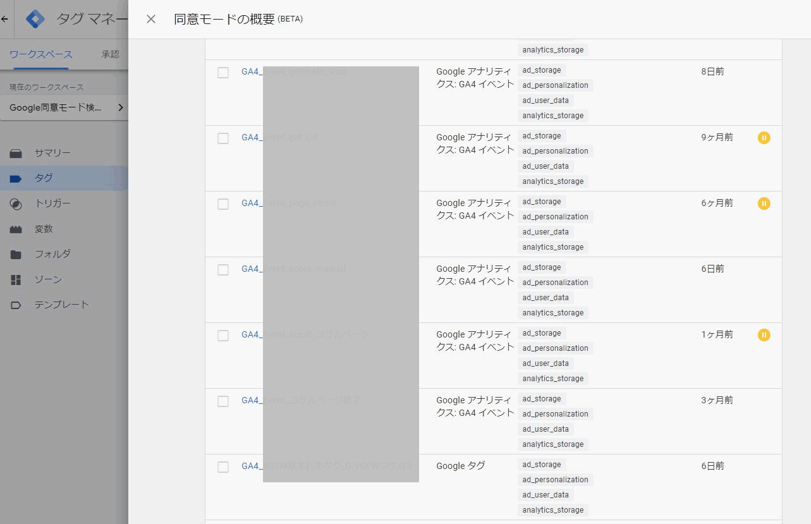The height and width of the screenshot is (524, 811).
Task: Go to トリガー in the sidebar
Action: (52, 204)
